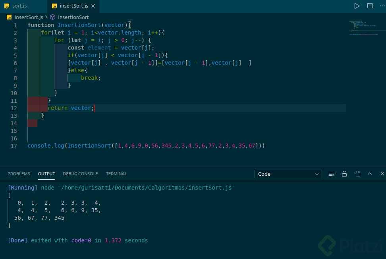Split the editor to the right
This screenshot has height=259, width=386.
click(x=370, y=6)
